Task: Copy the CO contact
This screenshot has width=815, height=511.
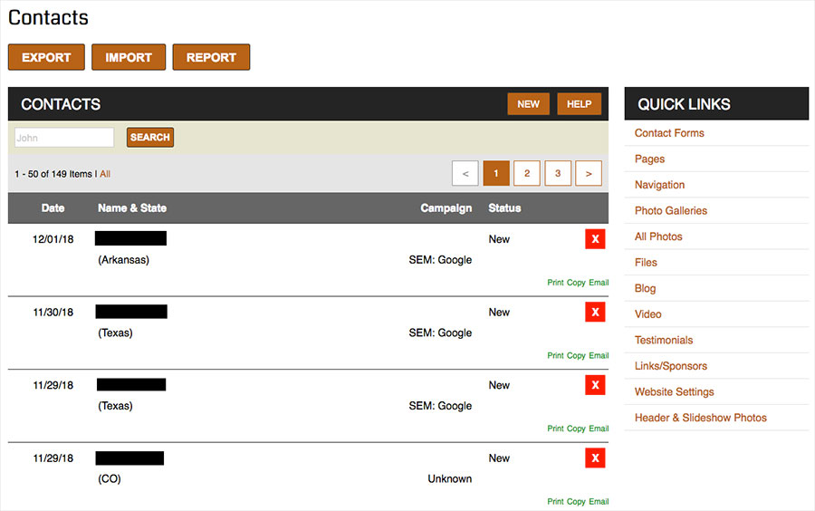Action: (x=576, y=502)
